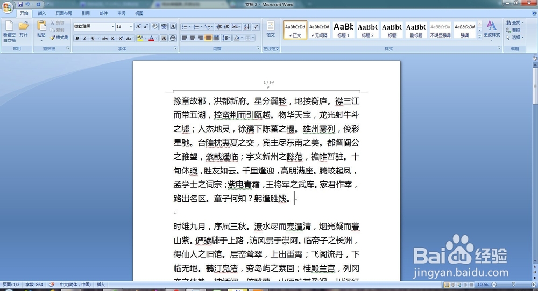Click the Find button in editing group

pyautogui.click(x=515, y=23)
